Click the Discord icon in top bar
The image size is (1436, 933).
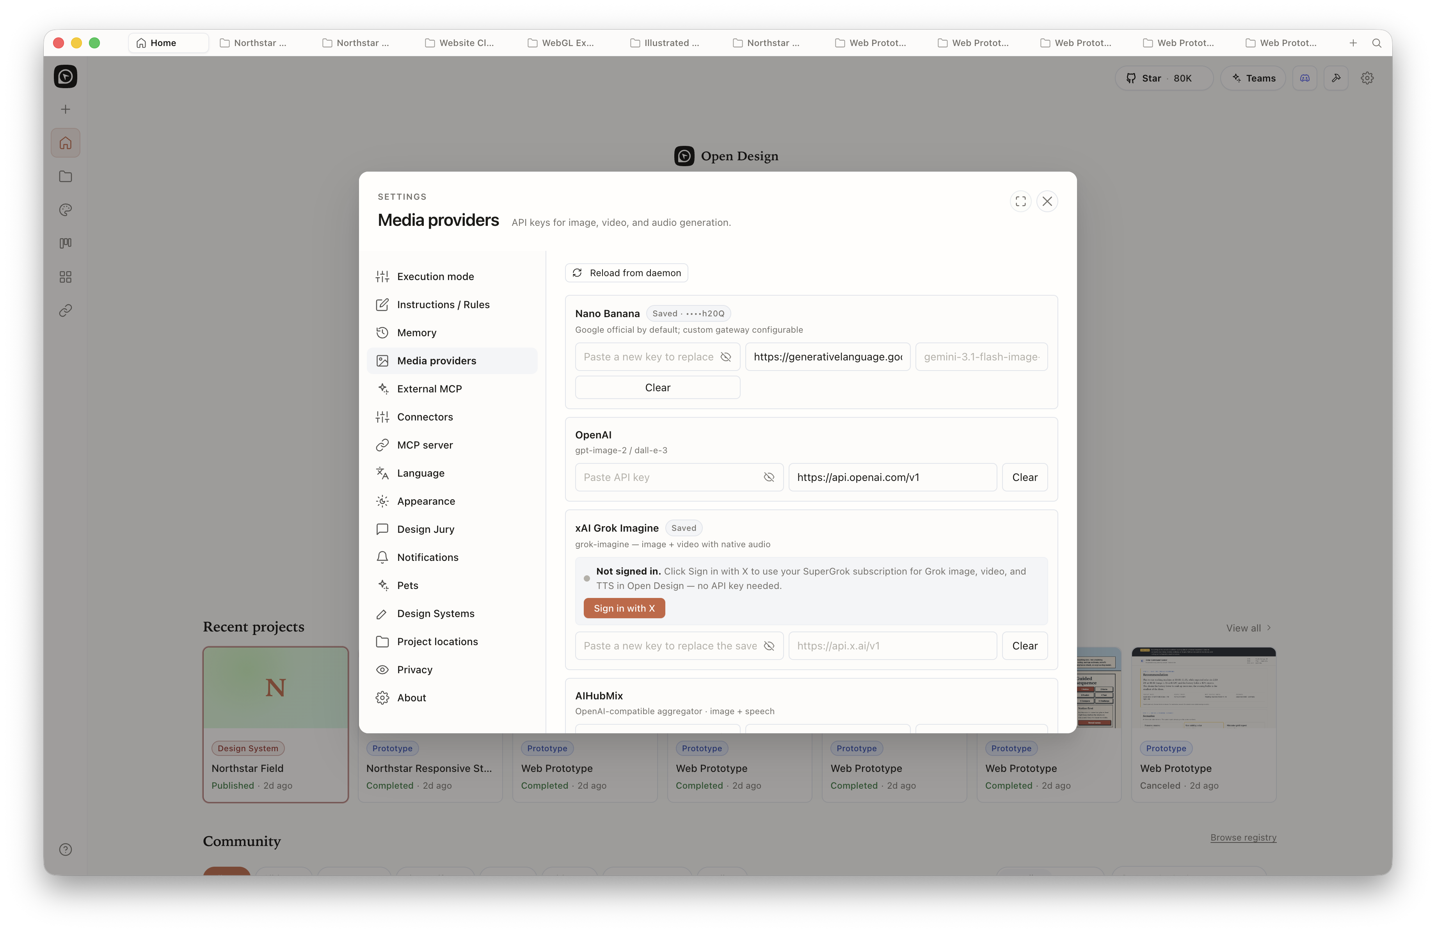[x=1304, y=78]
